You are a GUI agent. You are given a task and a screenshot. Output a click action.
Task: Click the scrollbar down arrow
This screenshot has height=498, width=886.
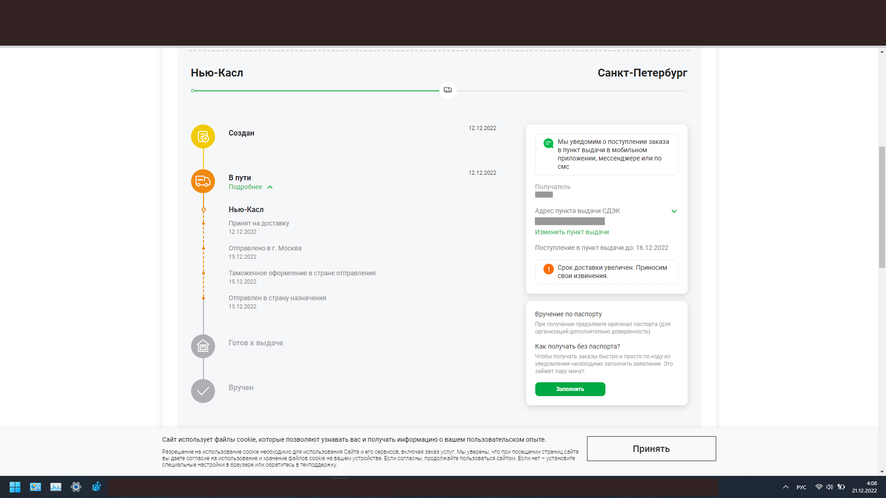[x=882, y=472]
